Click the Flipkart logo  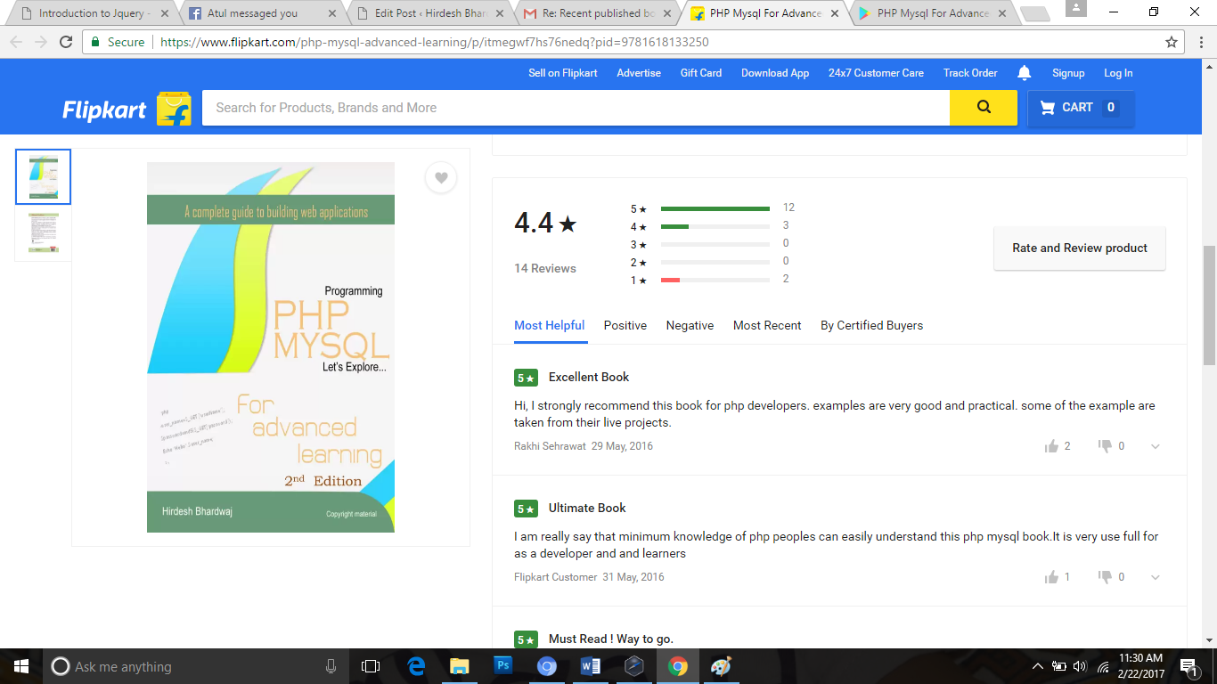[x=126, y=109]
